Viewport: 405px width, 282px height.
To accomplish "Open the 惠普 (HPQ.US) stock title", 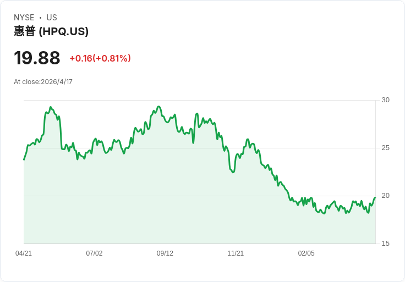I will click(x=51, y=31).
